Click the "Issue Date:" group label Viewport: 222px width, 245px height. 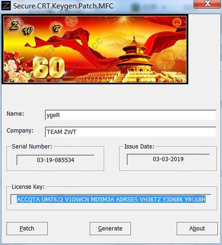[x=139, y=147]
